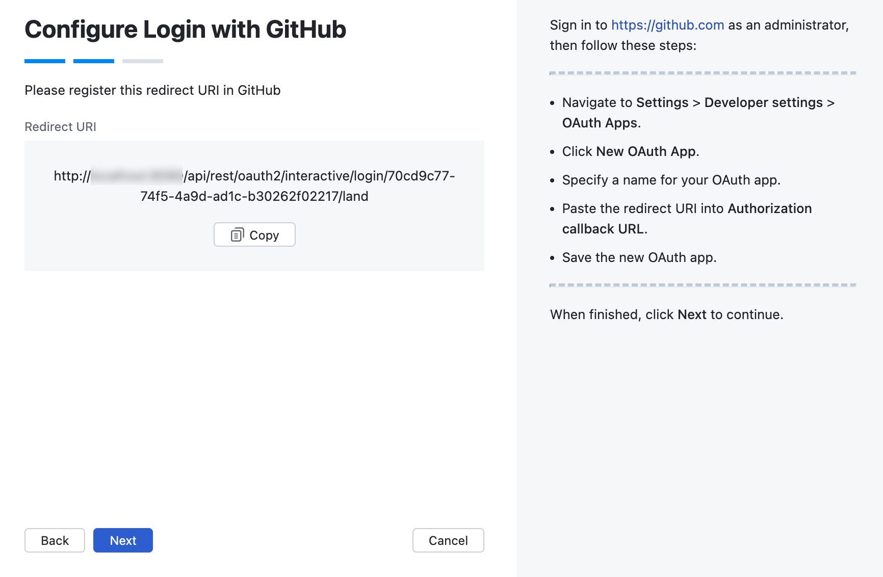
Task: Click the third progress step indicator
Action: 143,61
